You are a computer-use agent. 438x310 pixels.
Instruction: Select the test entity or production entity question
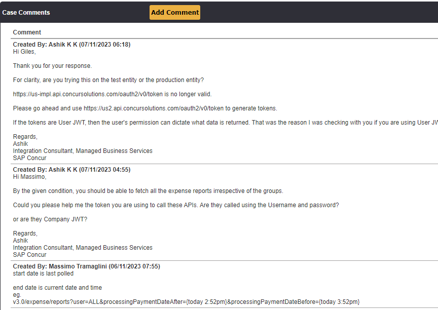click(x=108, y=80)
